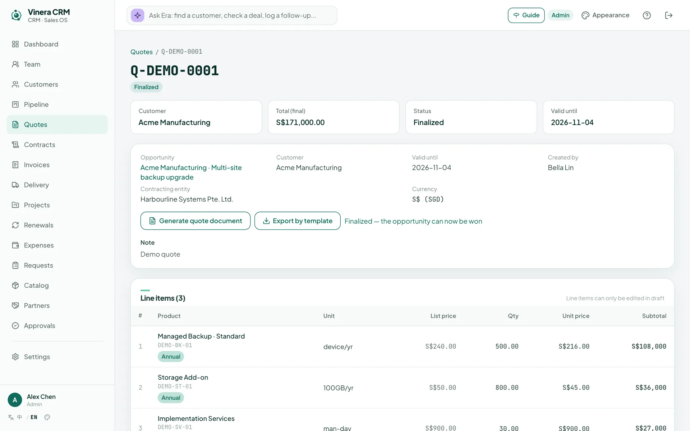
Task: Click the Partners handshake icon
Action: 15,306
